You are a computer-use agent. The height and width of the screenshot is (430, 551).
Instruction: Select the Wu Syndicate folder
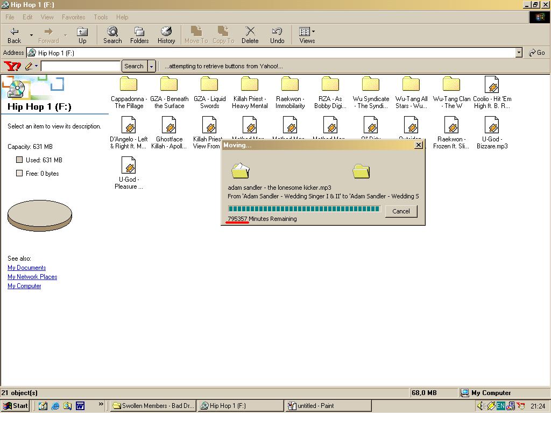(371, 92)
